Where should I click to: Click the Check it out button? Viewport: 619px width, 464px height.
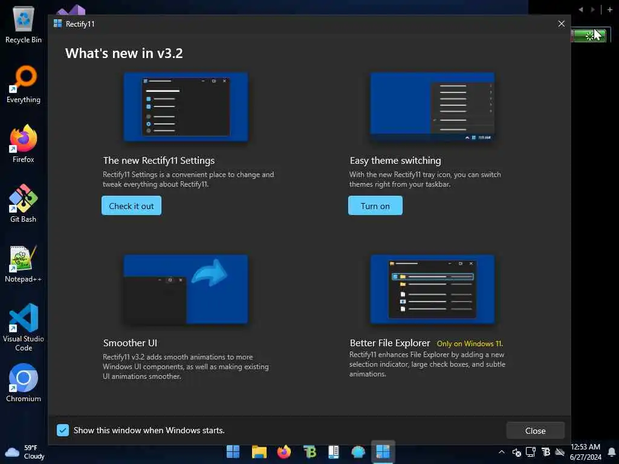[131, 205]
